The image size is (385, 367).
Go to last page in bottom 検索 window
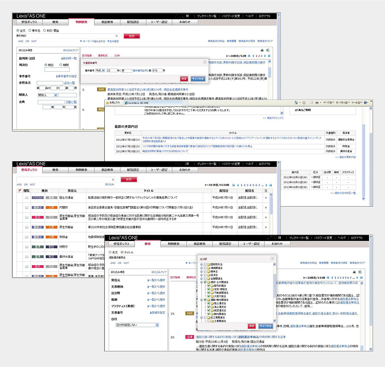point(361,278)
